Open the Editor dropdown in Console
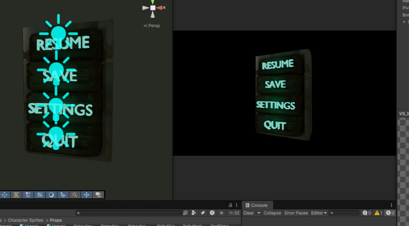The image size is (409, 226). coord(319,213)
